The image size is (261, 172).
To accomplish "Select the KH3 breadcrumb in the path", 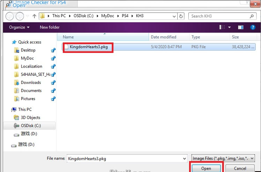I will [140, 16].
